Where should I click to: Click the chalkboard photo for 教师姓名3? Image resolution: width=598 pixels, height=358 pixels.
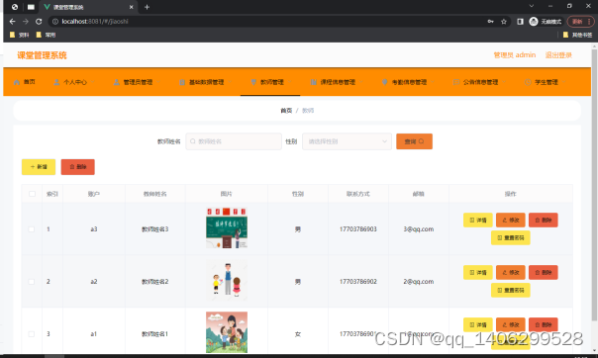coord(227,227)
